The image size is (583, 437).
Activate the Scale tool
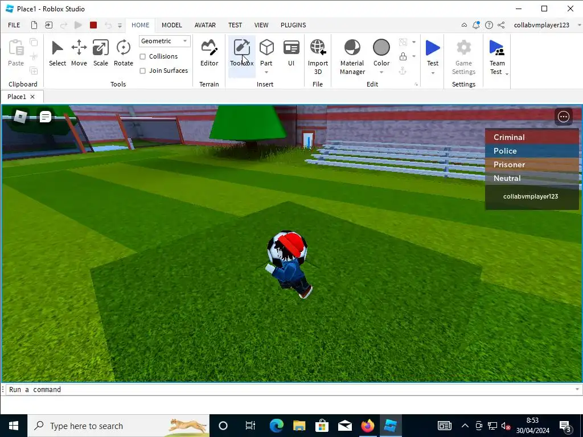[x=100, y=53]
